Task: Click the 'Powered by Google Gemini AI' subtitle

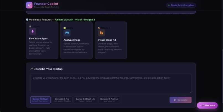Action: (x=46, y=7)
